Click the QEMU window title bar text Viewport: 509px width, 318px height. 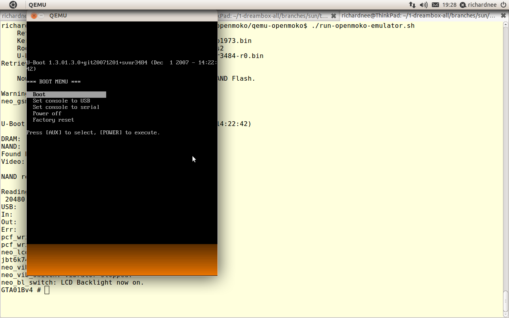tap(58, 16)
